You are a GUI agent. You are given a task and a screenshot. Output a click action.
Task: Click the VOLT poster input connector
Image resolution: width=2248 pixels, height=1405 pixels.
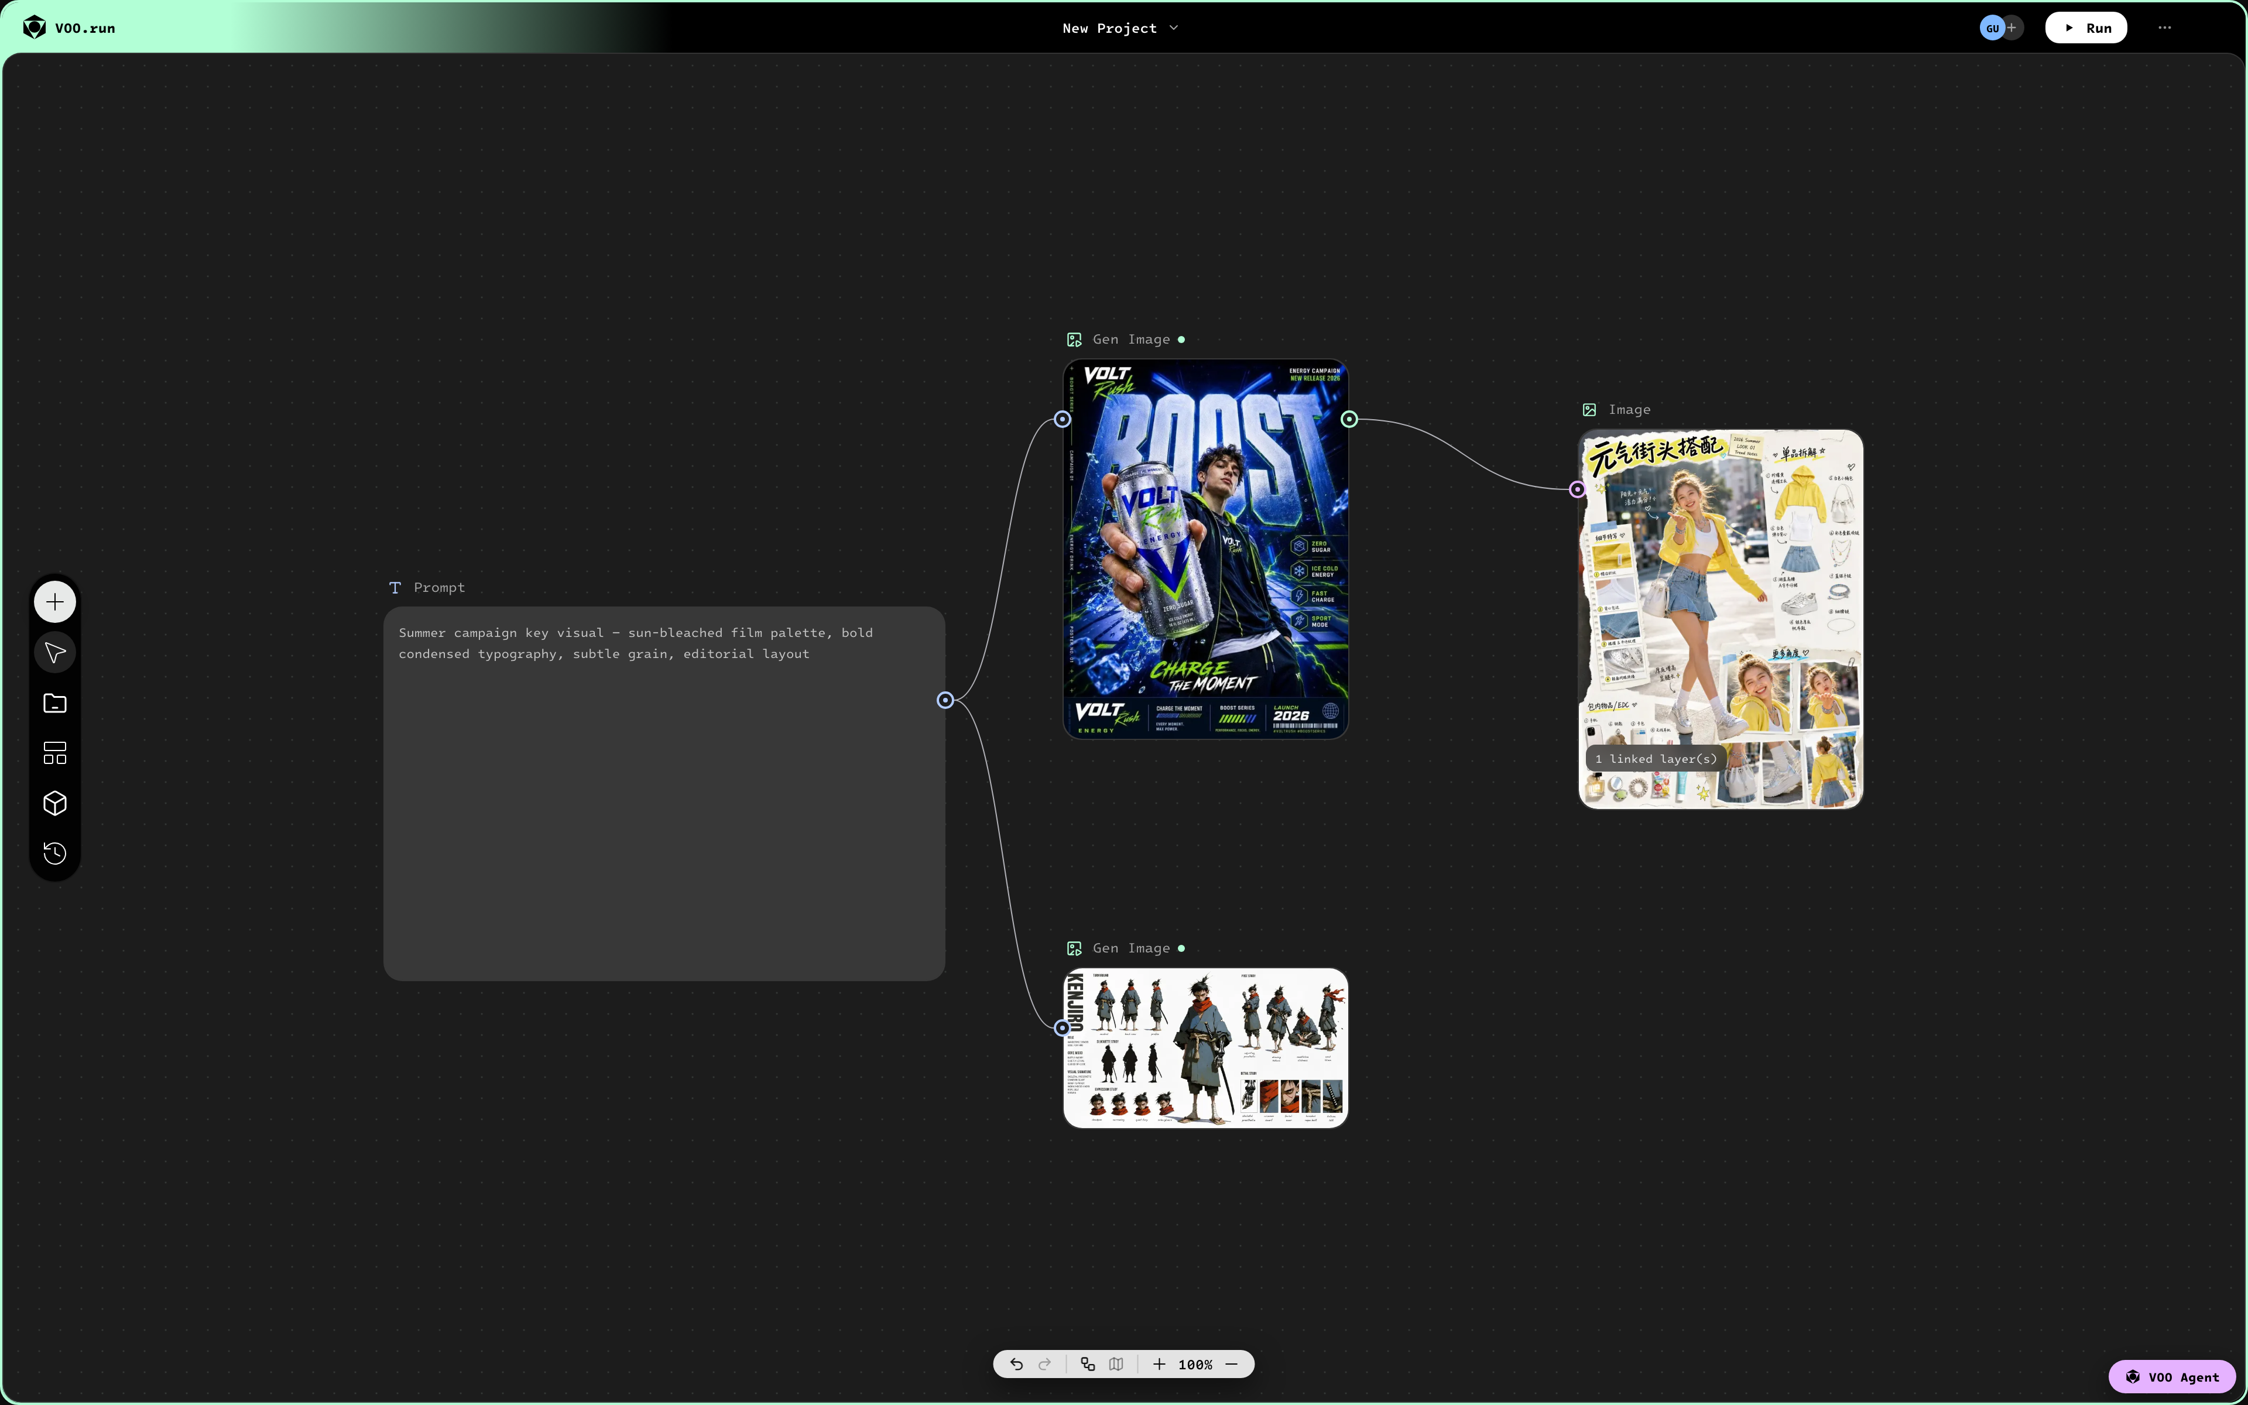tap(1063, 419)
